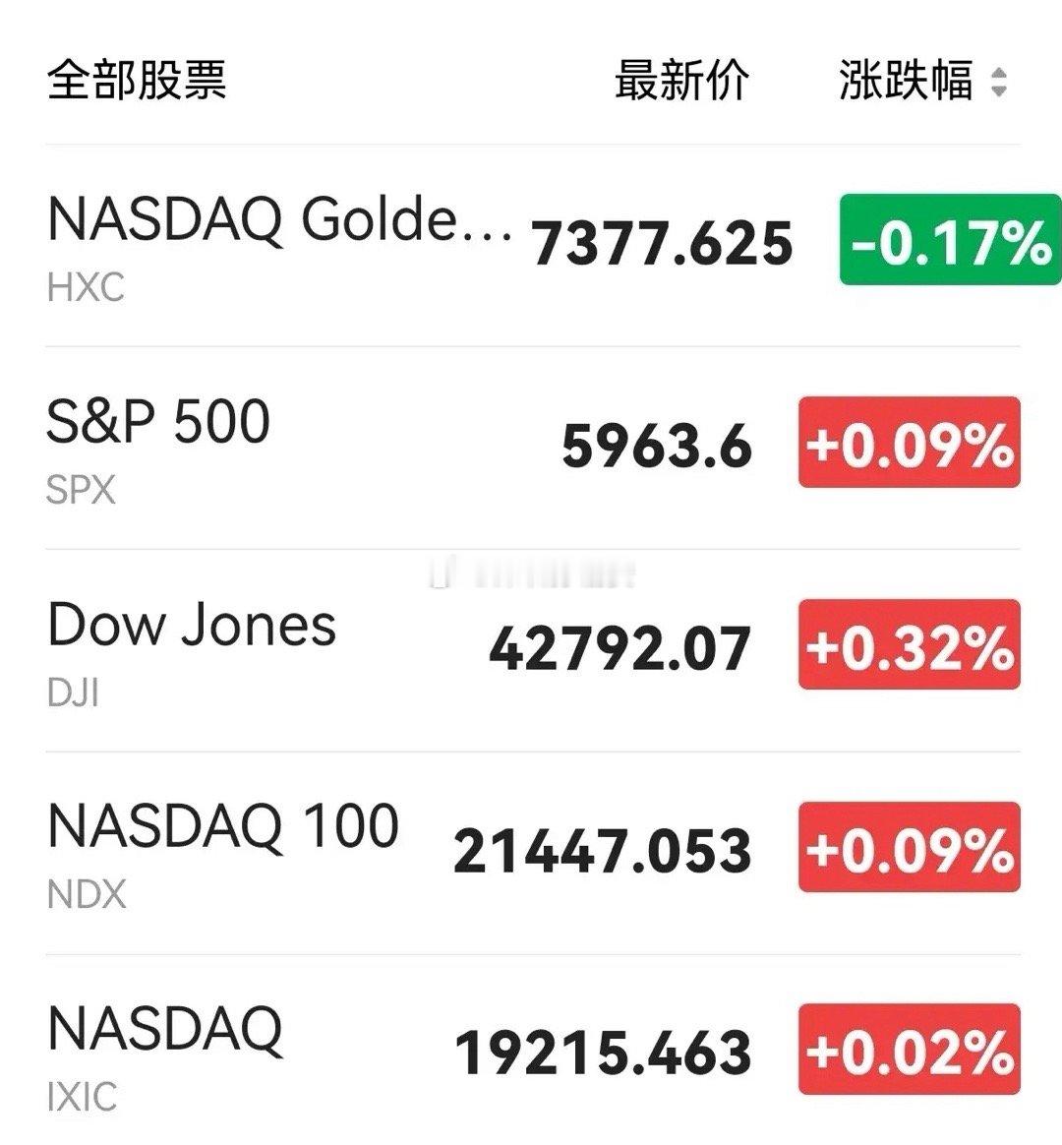Open the 全部股票 list header
The image size is (1062, 1145).
[x=137, y=80]
